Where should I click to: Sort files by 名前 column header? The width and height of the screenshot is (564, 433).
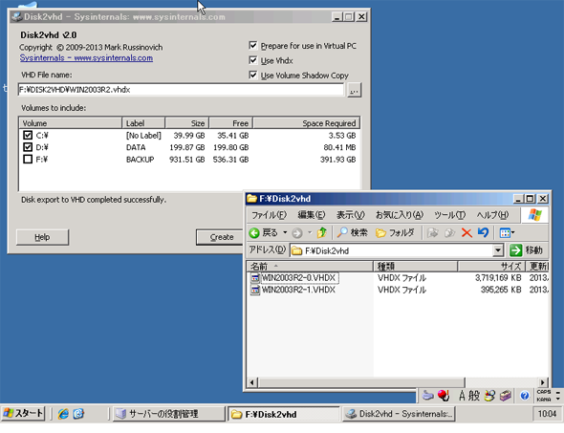tap(310, 267)
